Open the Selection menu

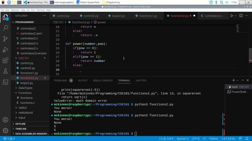(15, 10)
